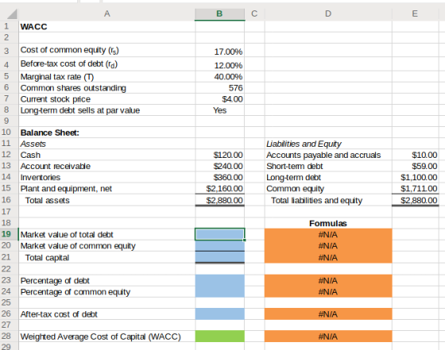
Task: Select Account receivable value $240.00
Action: [x=219, y=166]
